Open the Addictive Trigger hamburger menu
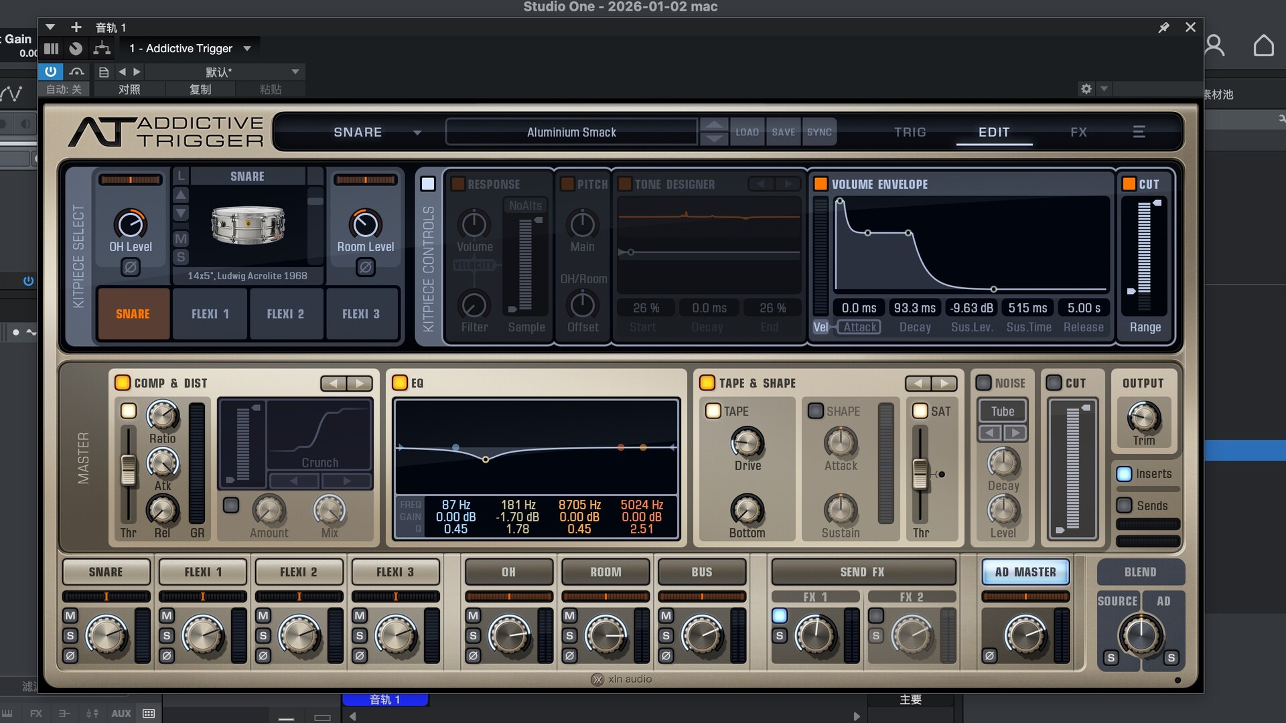Viewport: 1286px width, 723px height. [1139, 131]
